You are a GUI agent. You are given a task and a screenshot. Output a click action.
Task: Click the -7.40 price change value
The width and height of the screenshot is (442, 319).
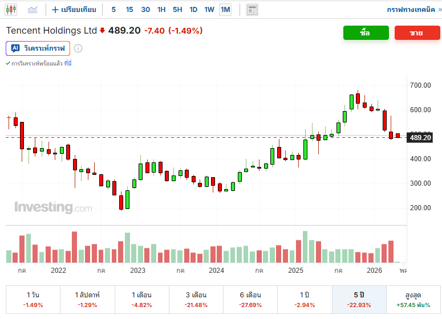155,31
